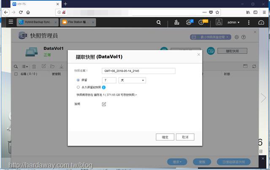The height and width of the screenshot is (170, 270).
Task: Click the open snapshot folder icon
Action: (x=52, y=66)
